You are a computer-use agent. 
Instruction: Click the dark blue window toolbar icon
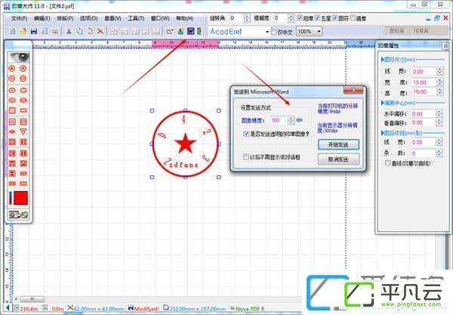191,31
